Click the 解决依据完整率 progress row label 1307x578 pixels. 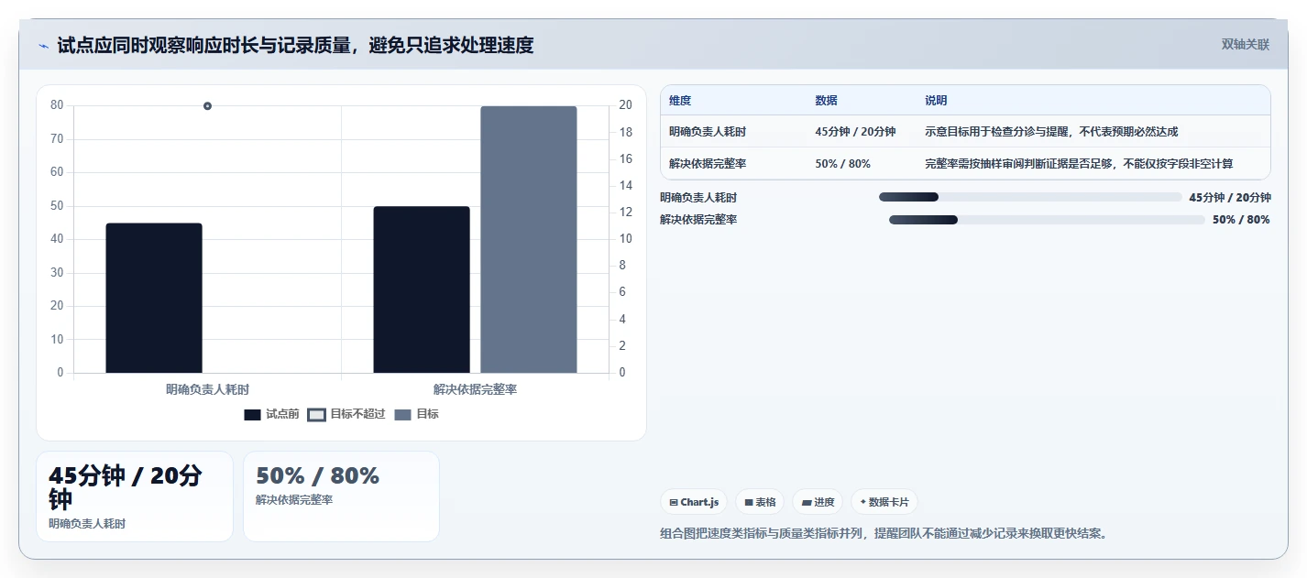click(x=698, y=220)
